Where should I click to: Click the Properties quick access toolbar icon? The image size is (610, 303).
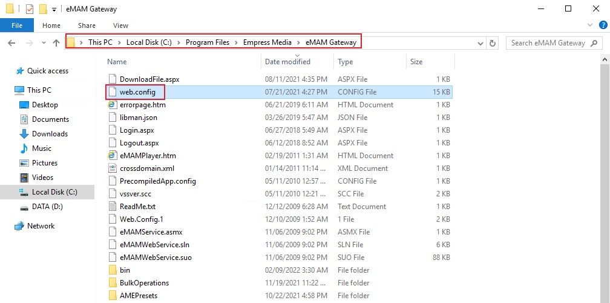click(30, 8)
